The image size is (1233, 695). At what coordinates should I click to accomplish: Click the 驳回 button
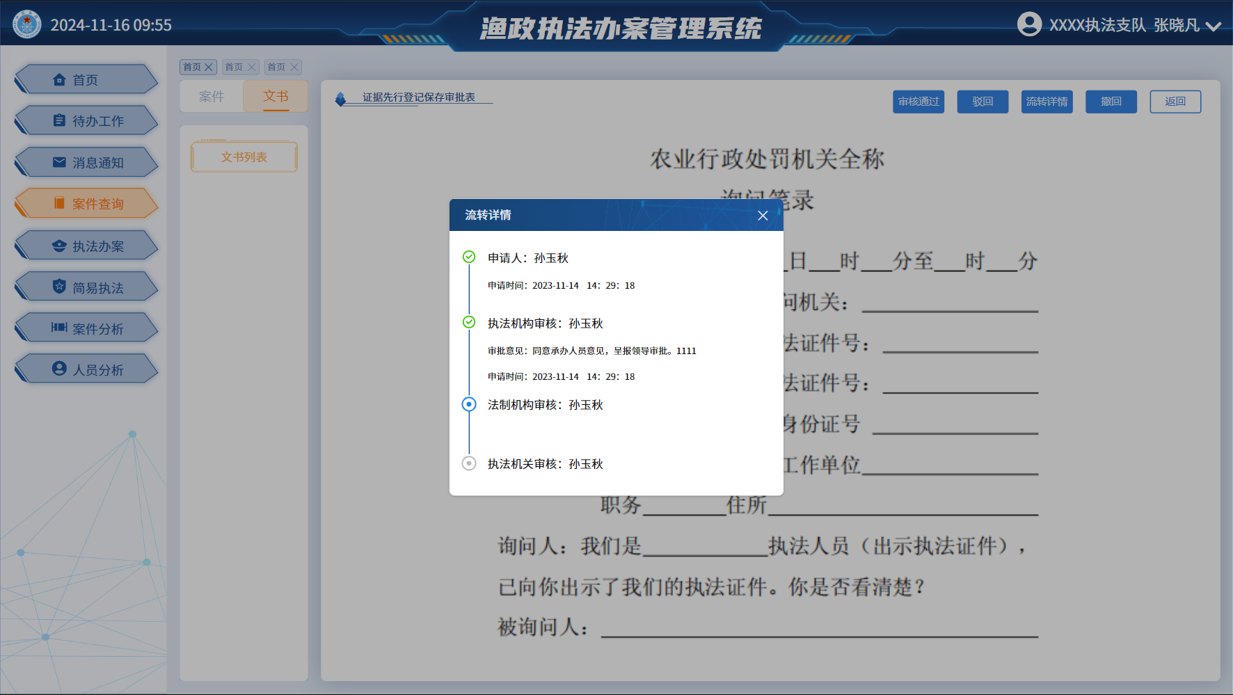click(983, 102)
